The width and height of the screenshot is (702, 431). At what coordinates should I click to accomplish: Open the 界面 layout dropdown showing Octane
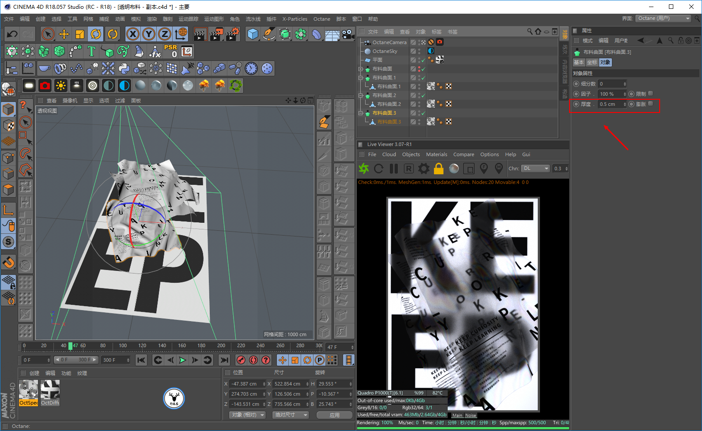pyautogui.click(x=664, y=19)
